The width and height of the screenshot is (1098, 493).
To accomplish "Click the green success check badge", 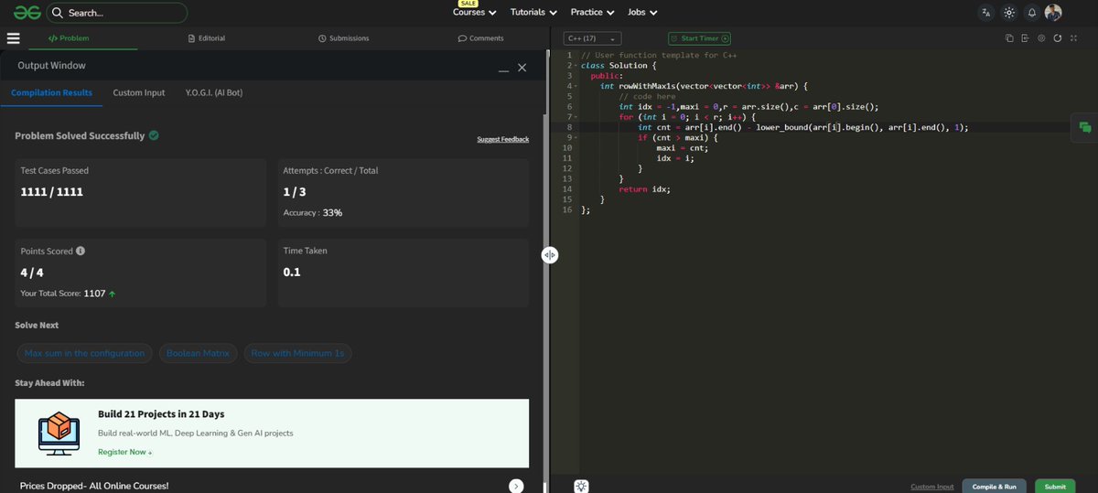I will click(x=154, y=135).
